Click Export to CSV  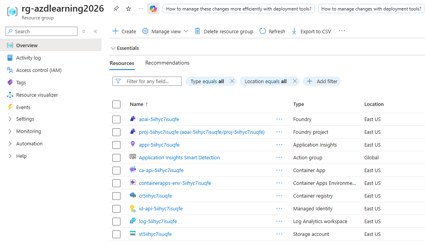point(312,31)
